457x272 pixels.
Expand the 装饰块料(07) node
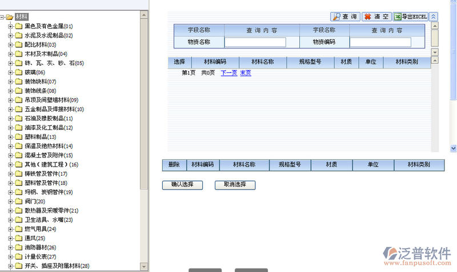(10, 82)
